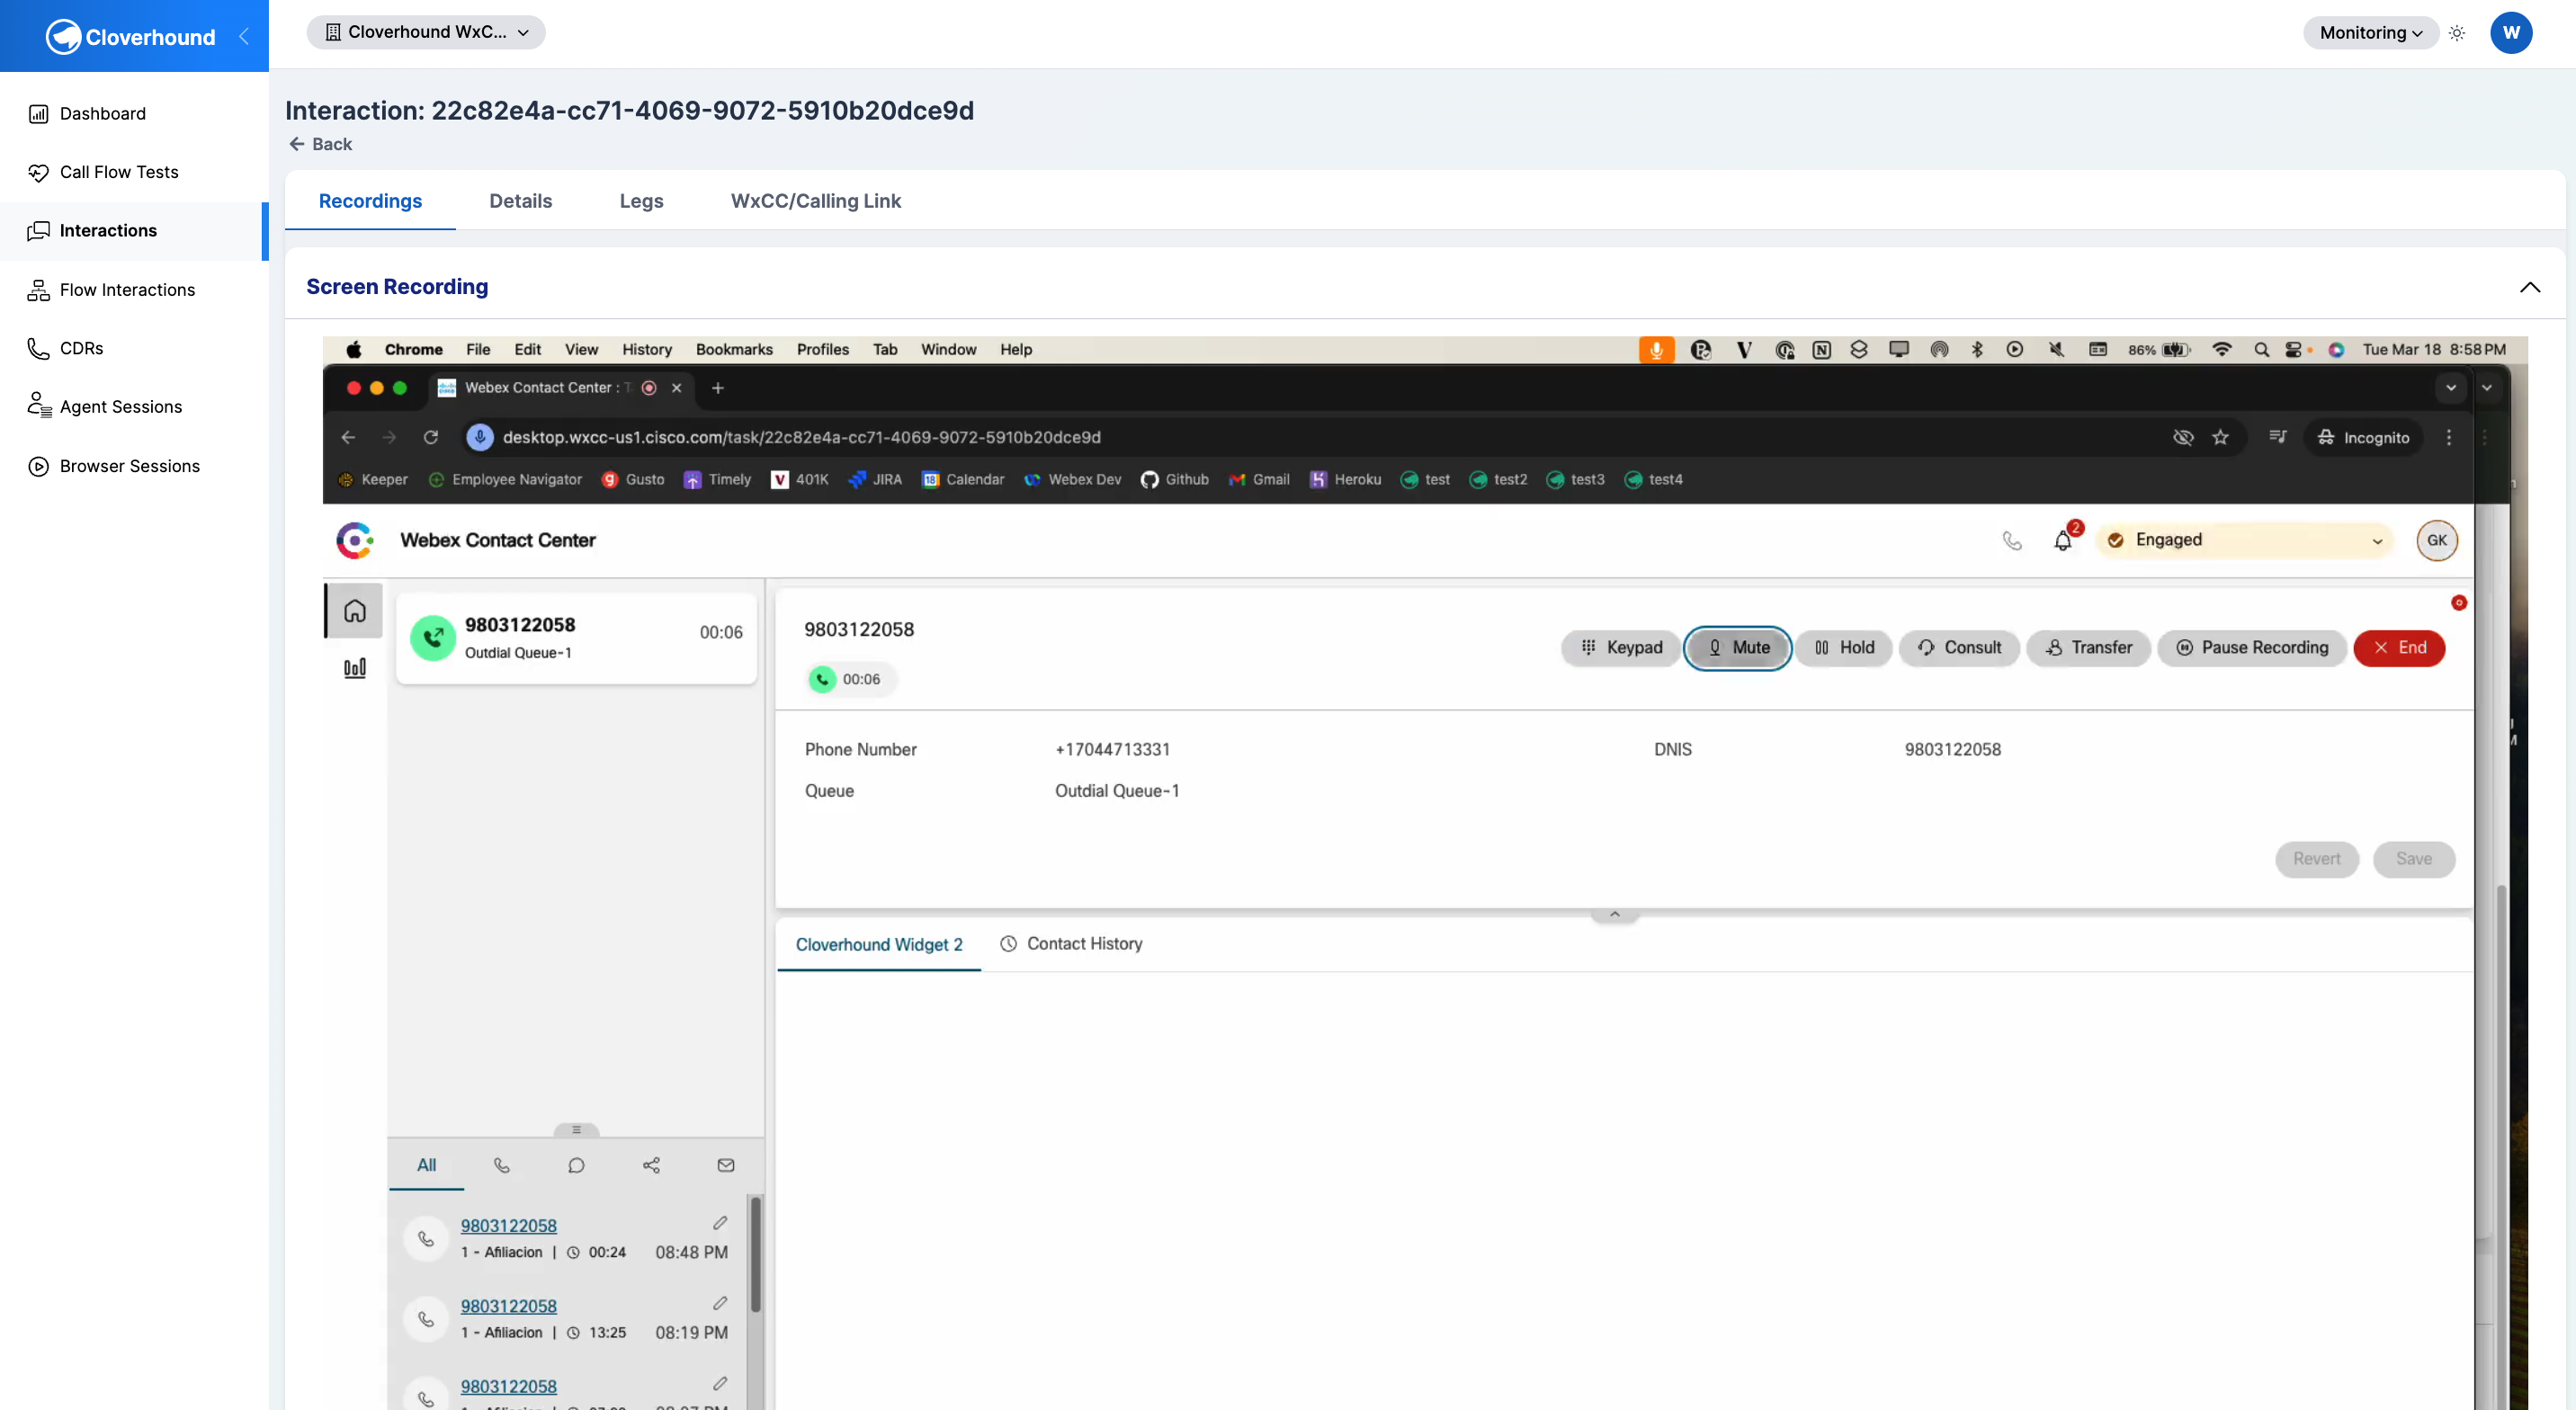Click the Back link
The width and height of the screenshot is (2576, 1410).
click(320, 144)
